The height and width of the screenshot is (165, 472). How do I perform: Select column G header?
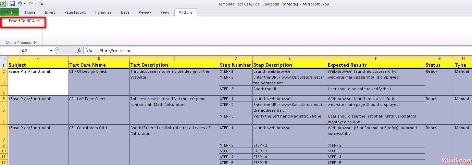point(439,58)
